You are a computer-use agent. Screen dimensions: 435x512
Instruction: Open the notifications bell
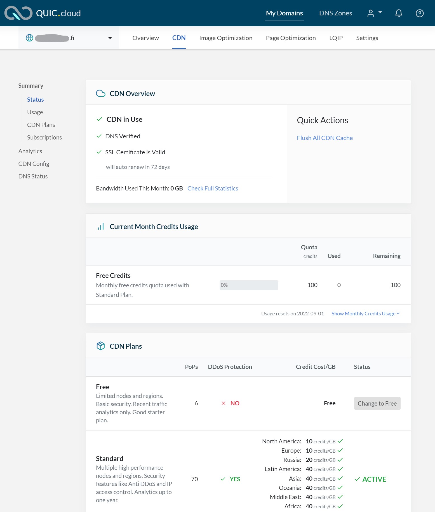point(398,13)
